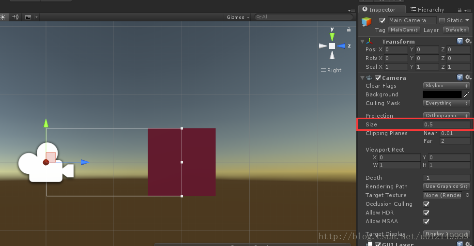This screenshot has height=246, width=474.
Task: Click the center cube of scene gizmo
Action: 332,46
